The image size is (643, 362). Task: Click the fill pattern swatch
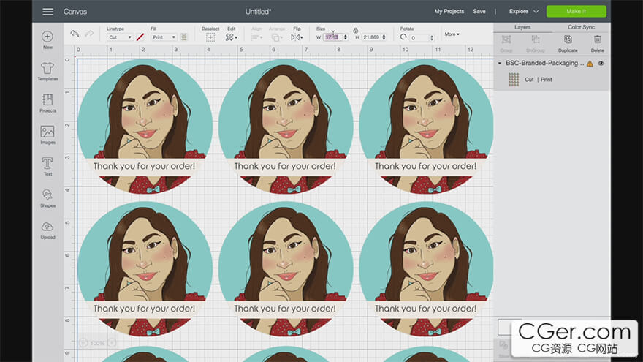pos(183,37)
